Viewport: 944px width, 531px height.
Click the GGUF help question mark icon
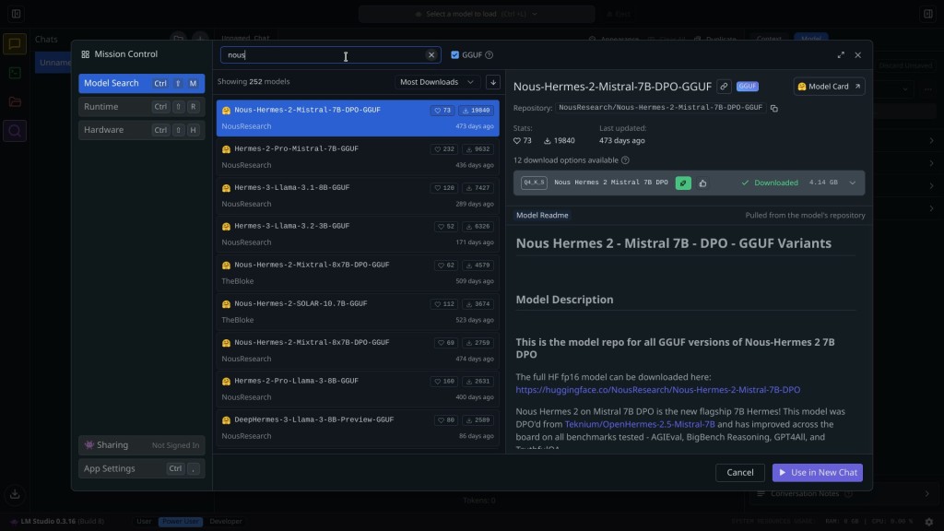click(490, 55)
